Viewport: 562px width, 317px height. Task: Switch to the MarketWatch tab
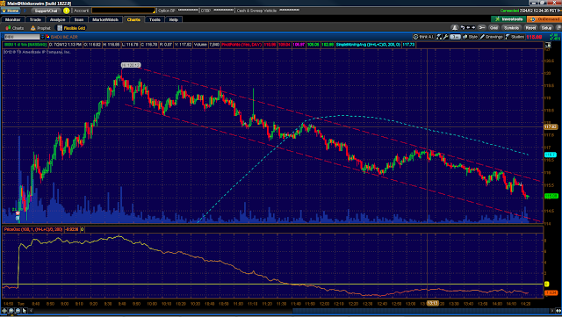(105, 19)
